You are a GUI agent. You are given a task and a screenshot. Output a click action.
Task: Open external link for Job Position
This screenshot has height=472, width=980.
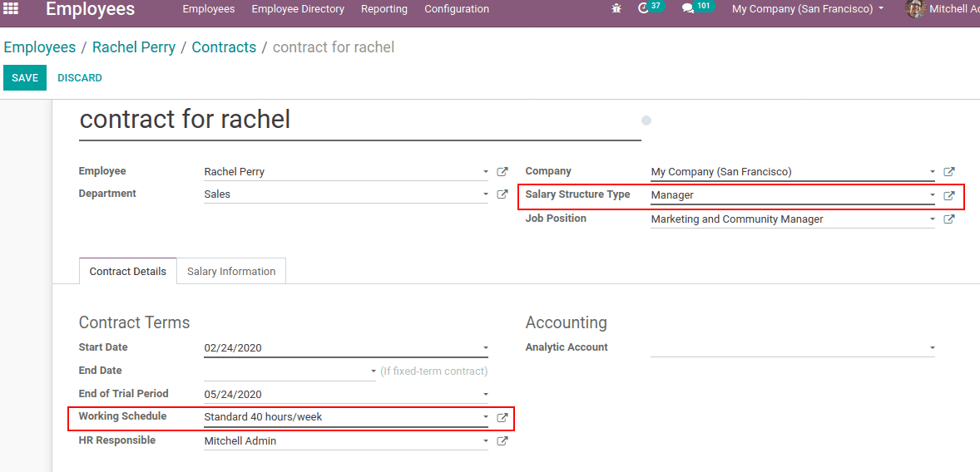948,219
